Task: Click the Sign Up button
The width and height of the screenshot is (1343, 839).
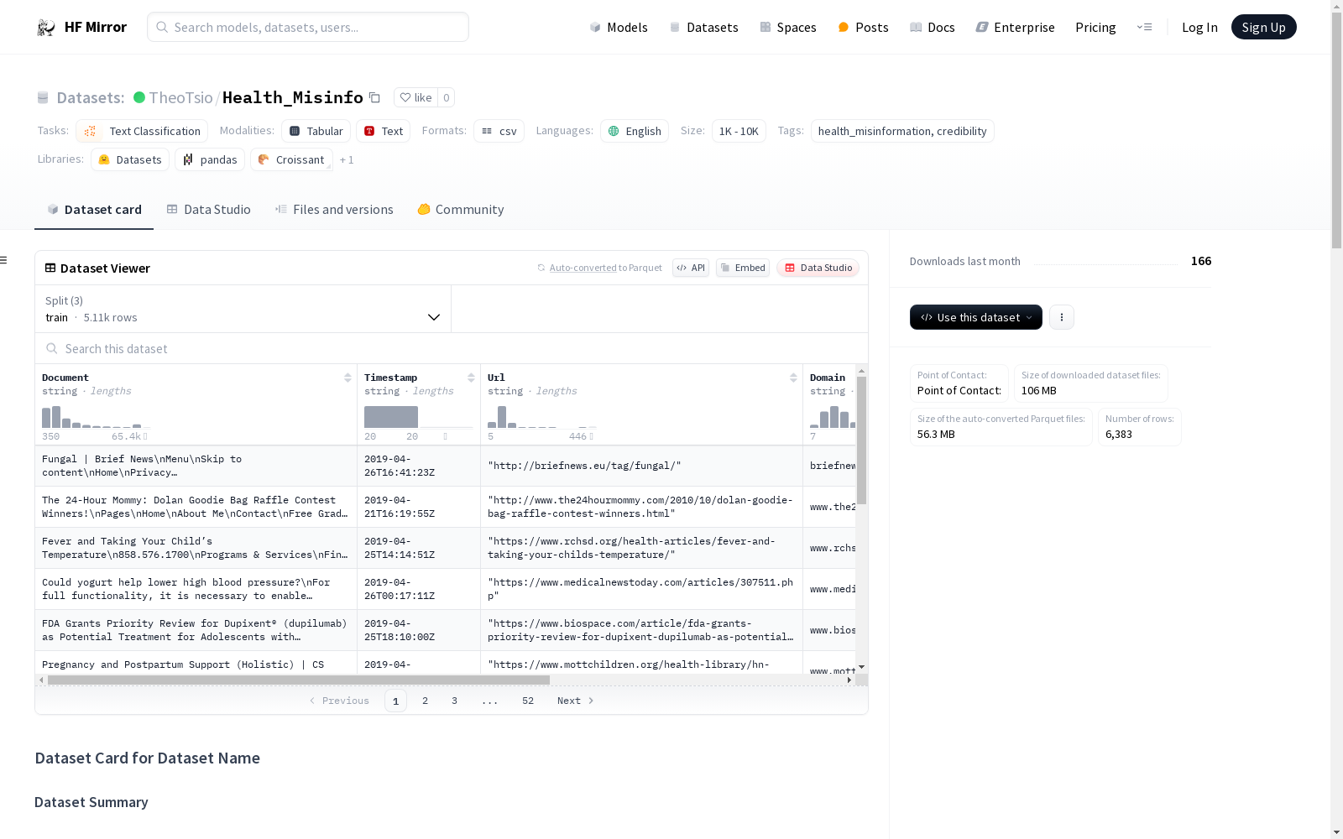Action: (1263, 27)
